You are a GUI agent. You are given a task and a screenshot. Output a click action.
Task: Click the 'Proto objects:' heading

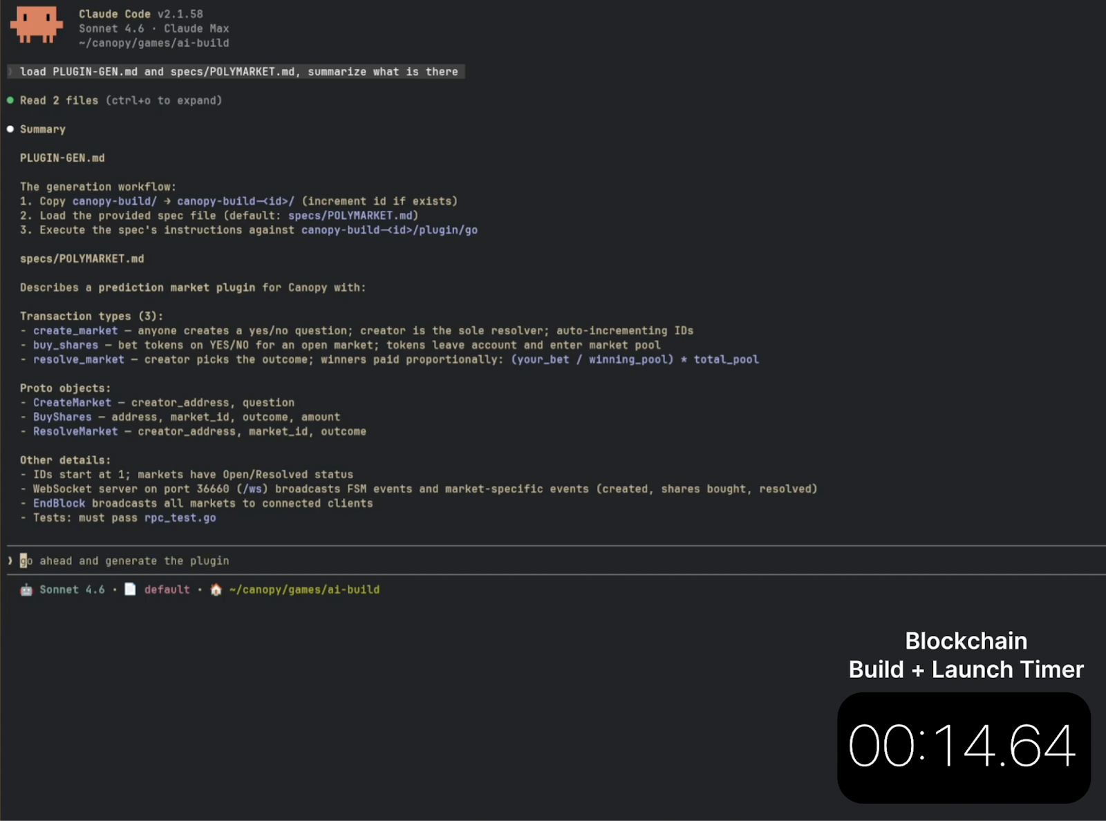point(66,388)
